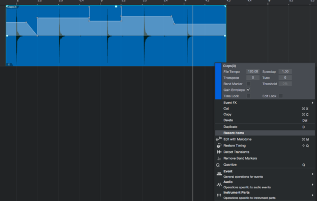This screenshot has width=317, height=201.
Task: Click the Detect Transients waveform icon
Action: tap(219, 152)
